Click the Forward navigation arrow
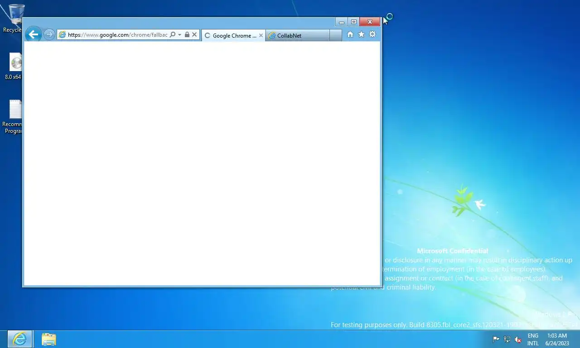Image resolution: width=580 pixels, height=348 pixels. click(x=49, y=34)
